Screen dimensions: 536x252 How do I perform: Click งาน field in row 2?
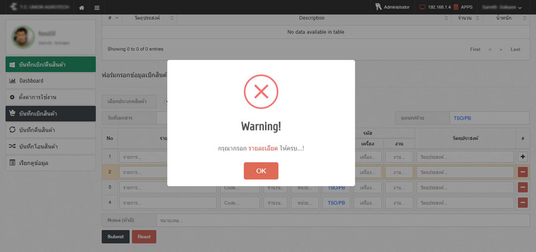pyautogui.click(x=399, y=172)
